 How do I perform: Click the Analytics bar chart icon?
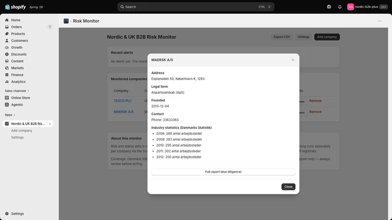pos(7,82)
